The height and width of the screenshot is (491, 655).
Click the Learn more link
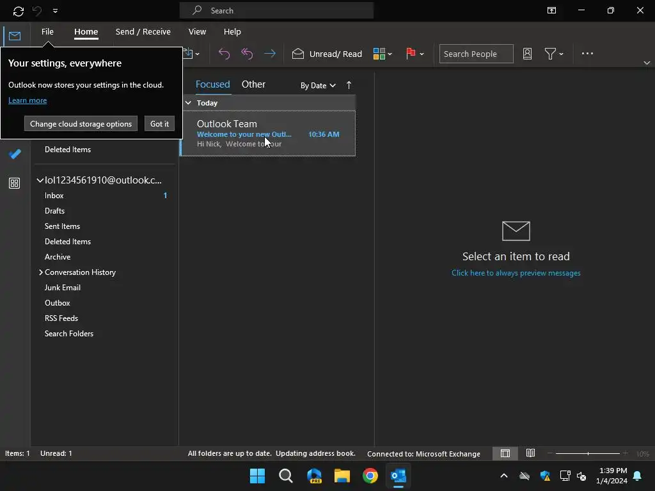tap(28, 100)
